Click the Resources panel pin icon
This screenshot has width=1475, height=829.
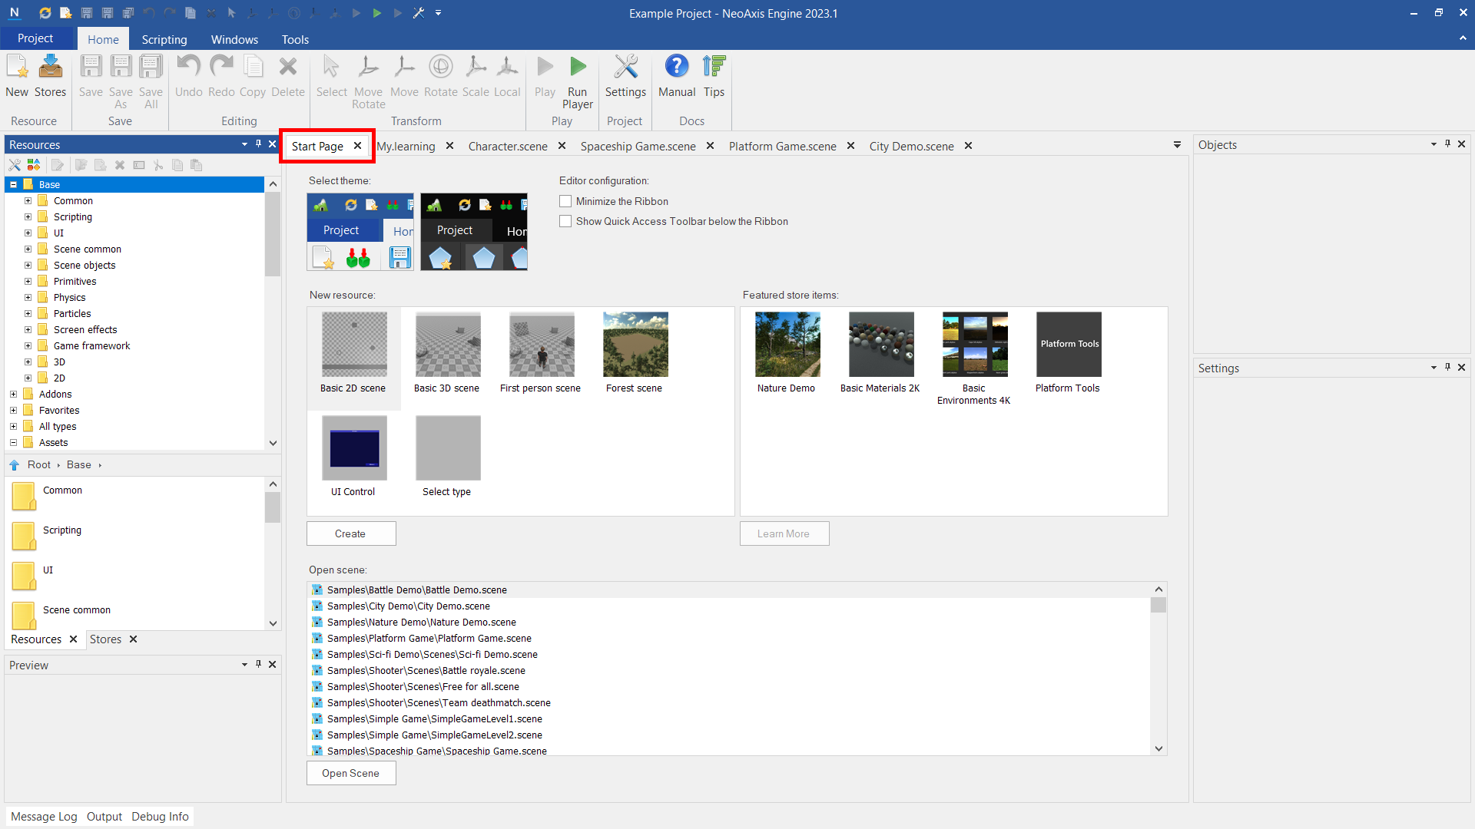[258, 144]
